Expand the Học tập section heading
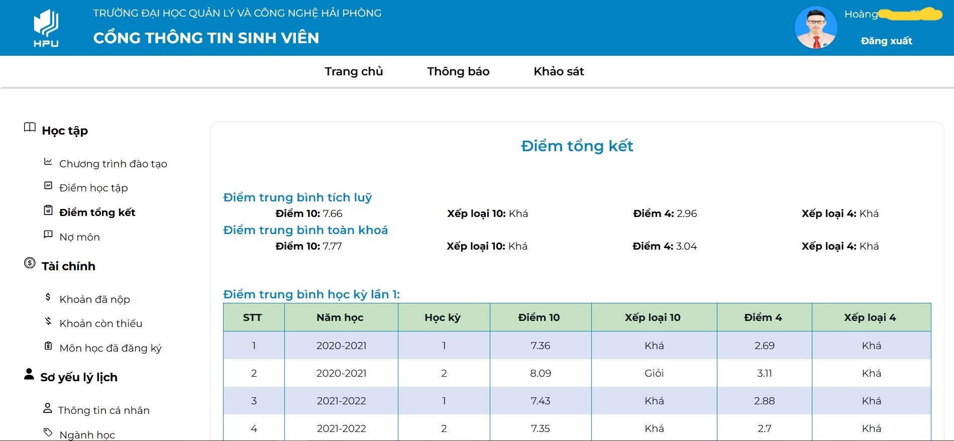 click(65, 131)
